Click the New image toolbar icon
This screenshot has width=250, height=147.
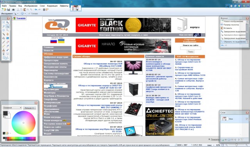pos(2,10)
